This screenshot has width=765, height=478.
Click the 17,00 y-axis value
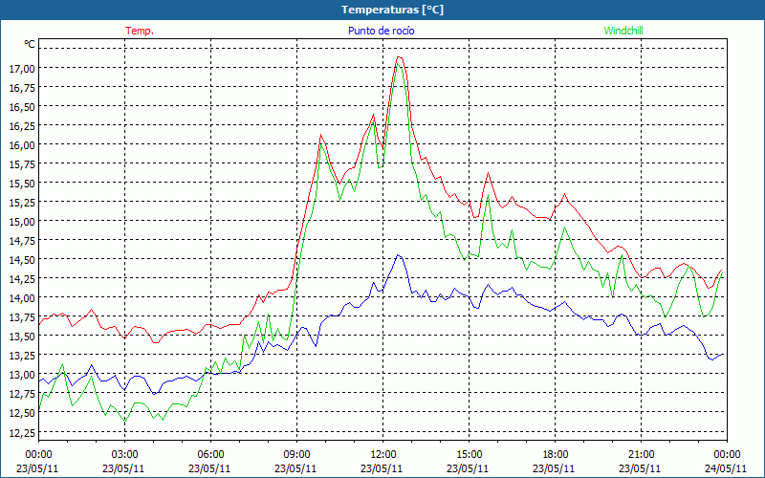coord(21,68)
